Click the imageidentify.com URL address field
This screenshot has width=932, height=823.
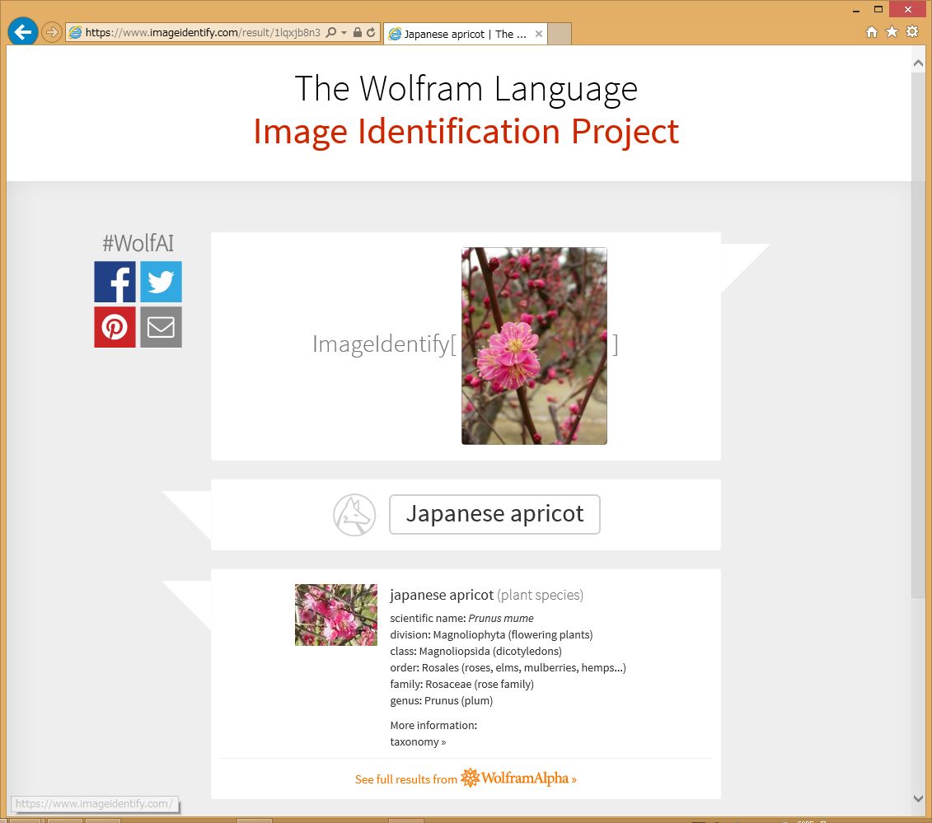pos(202,33)
